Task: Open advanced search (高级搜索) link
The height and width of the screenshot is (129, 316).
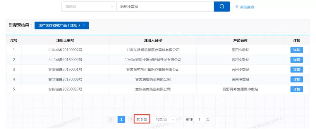Action: coord(247,7)
